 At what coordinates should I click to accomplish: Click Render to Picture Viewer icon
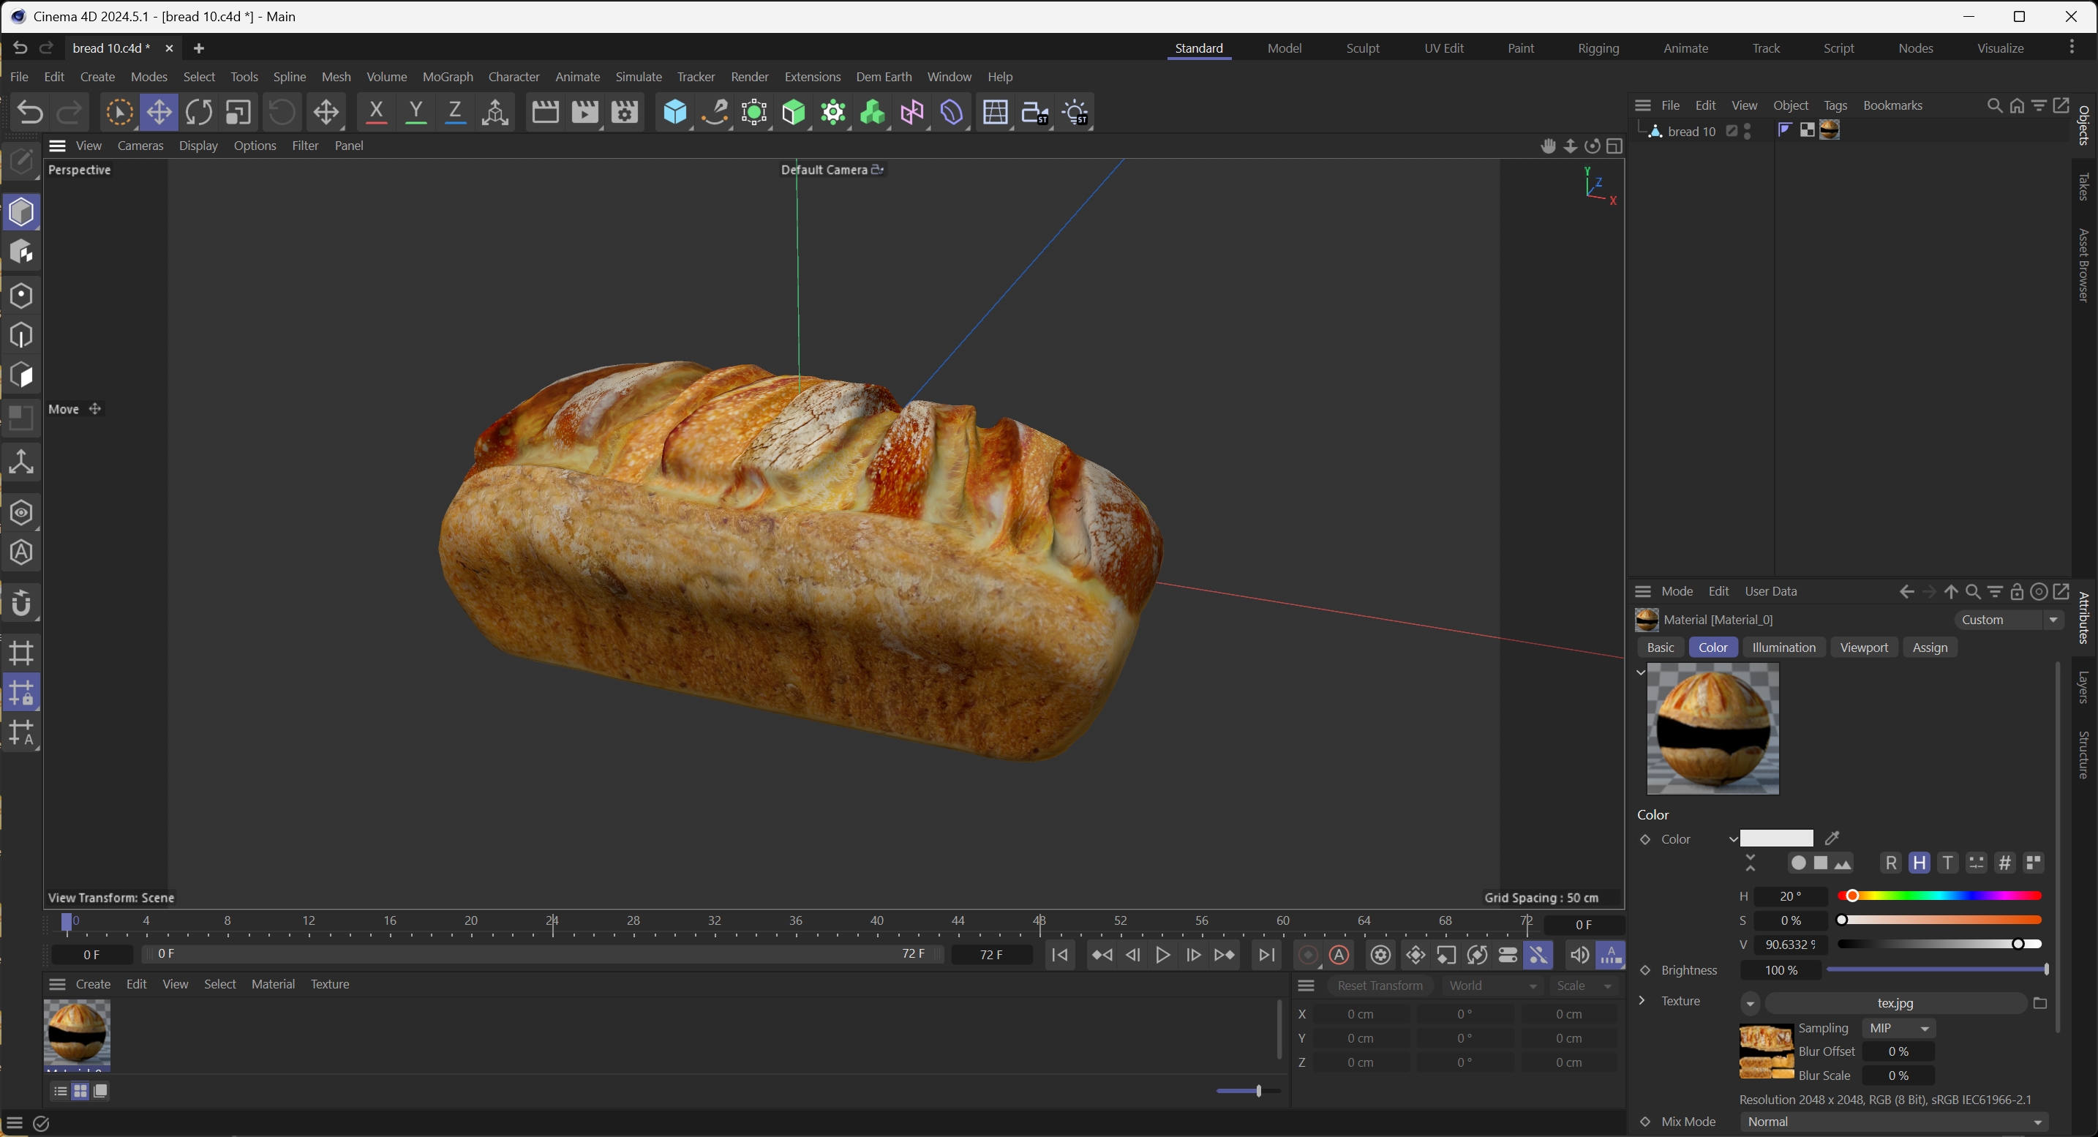(x=584, y=113)
